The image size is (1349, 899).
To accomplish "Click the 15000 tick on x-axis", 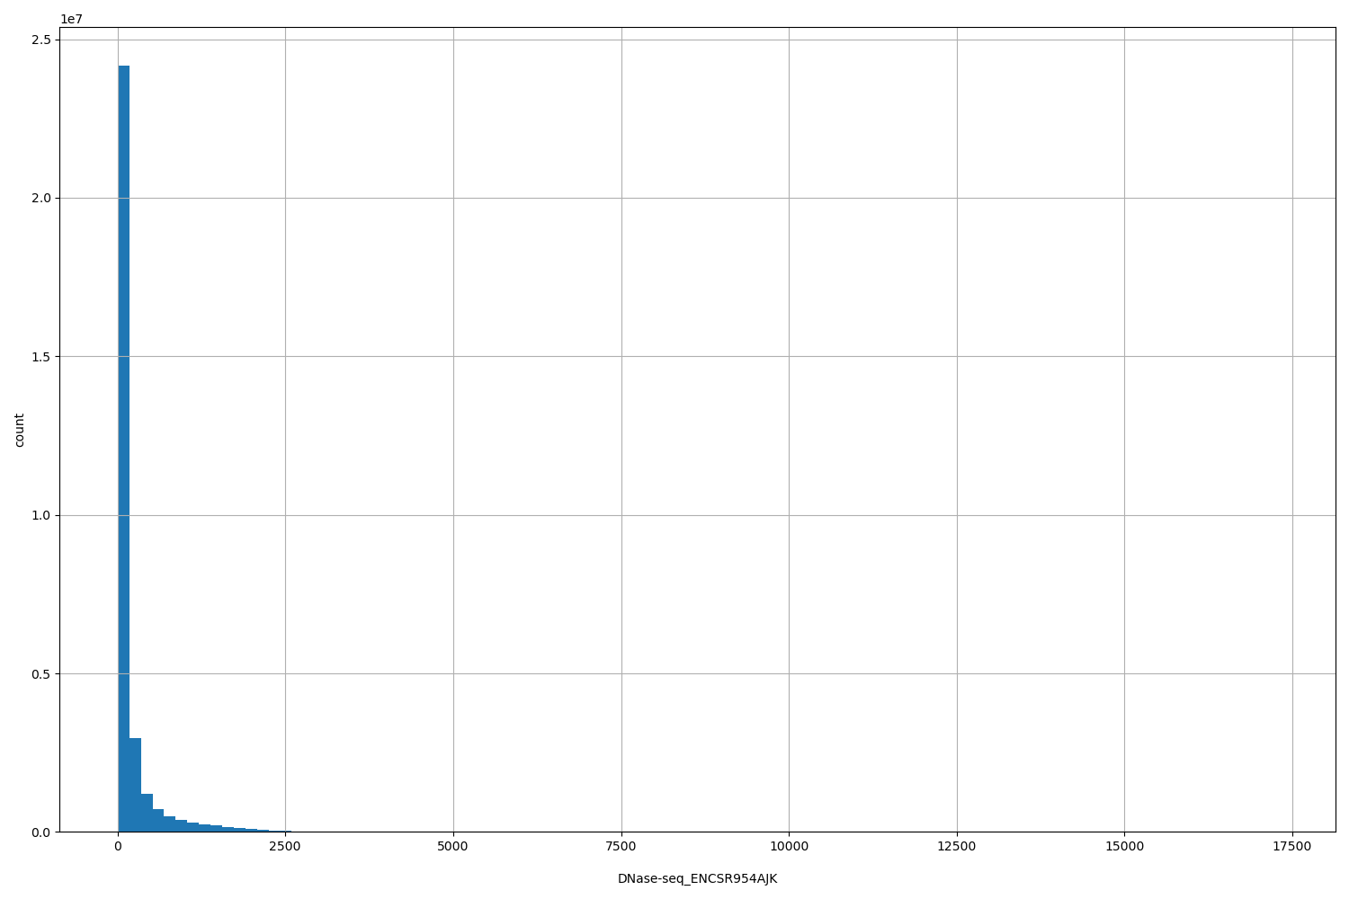I will 1126,845.
